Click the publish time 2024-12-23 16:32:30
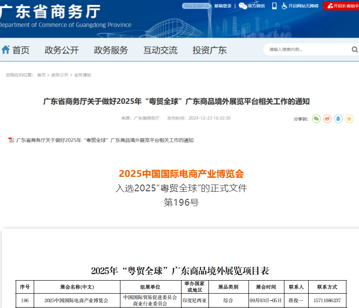 click(x=209, y=118)
